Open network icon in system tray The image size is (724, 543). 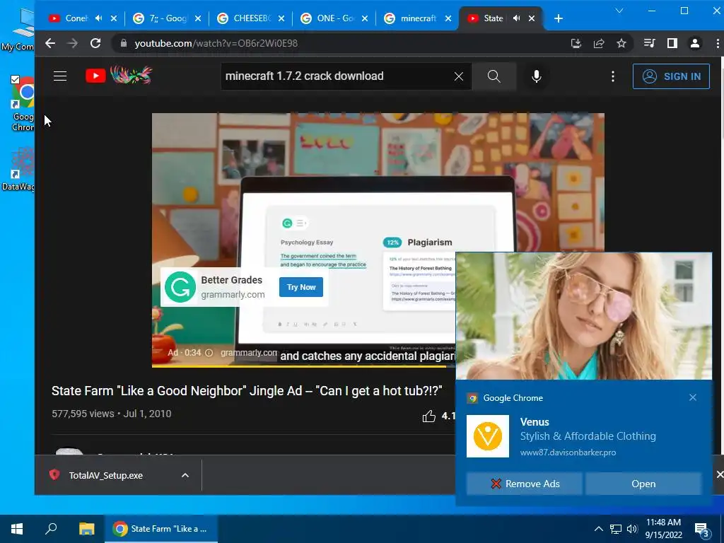point(616,529)
